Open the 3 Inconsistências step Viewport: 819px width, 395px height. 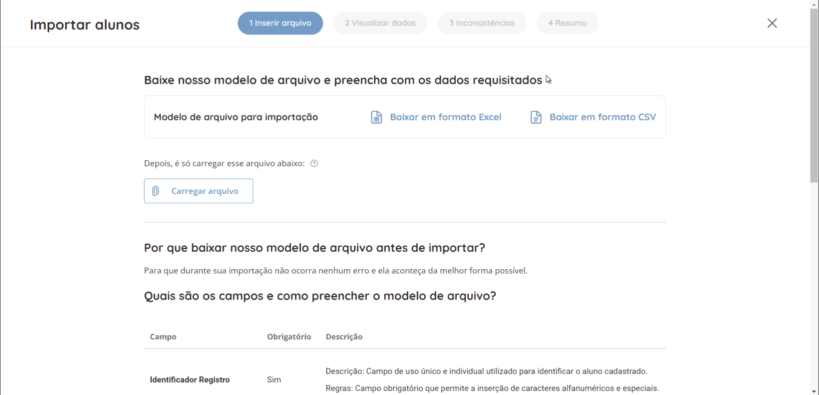[482, 23]
